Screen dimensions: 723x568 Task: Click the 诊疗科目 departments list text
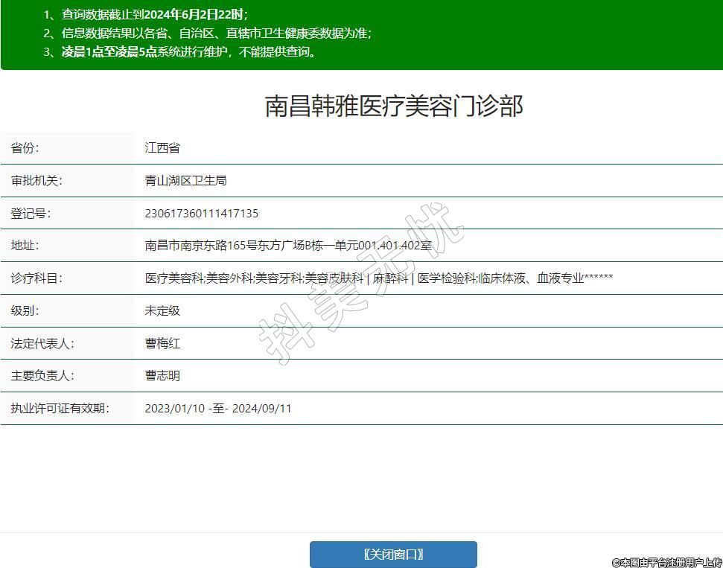(x=378, y=278)
